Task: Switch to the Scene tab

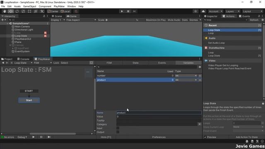Action: pyautogui.click(x=57, y=16)
